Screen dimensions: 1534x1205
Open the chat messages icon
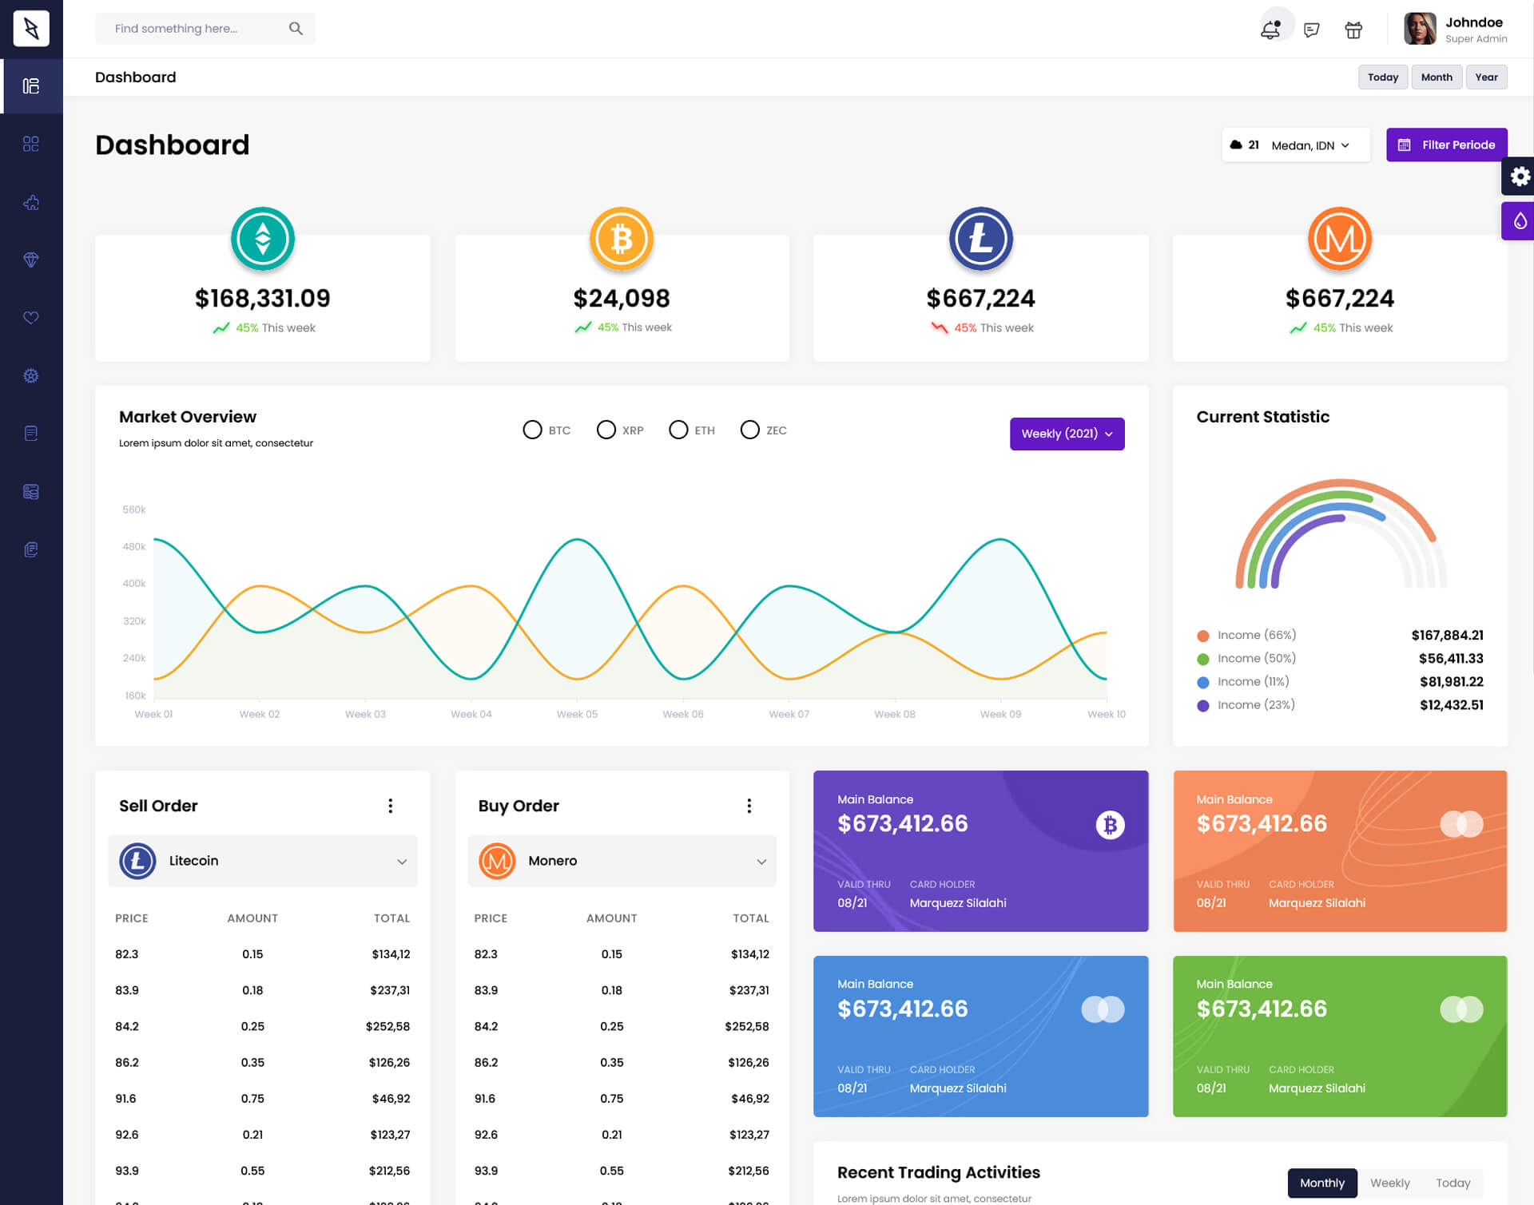click(x=1311, y=30)
